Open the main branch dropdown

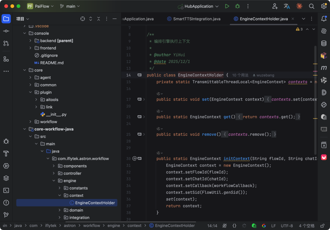click(x=70, y=6)
